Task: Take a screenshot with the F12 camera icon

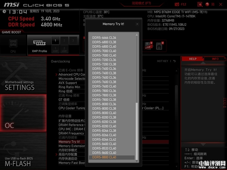Action: [177, 4]
